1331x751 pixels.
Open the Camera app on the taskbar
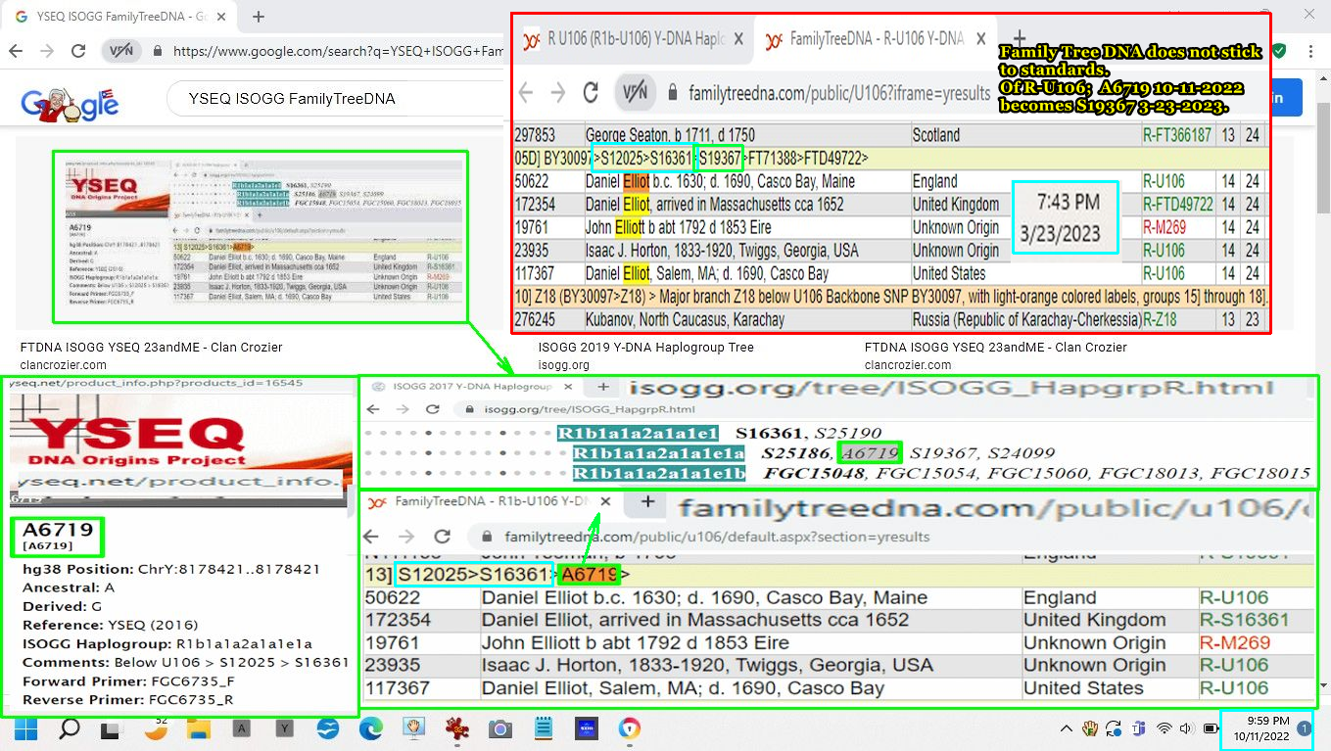tap(500, 729)
